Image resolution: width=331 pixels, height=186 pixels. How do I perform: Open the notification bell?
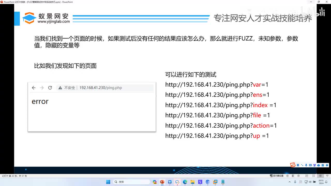[x=326, y=182]
